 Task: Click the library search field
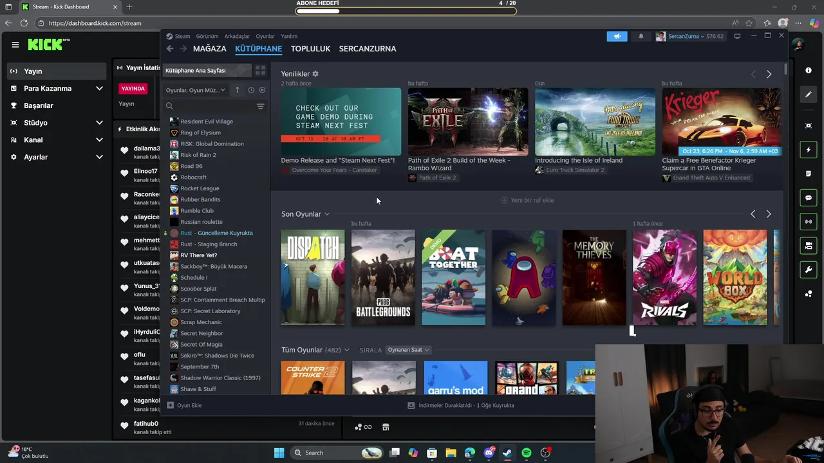coord(211,106)
